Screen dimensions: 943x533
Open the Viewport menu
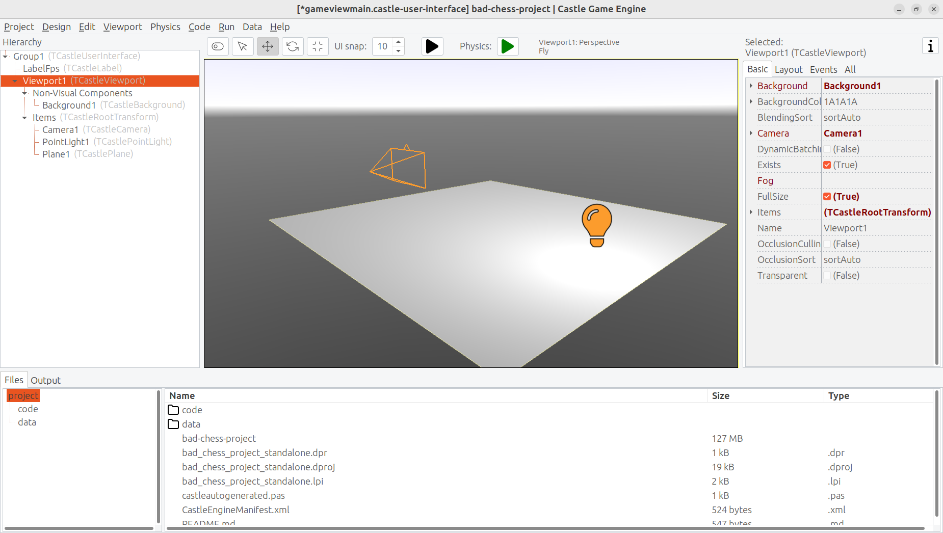(x=123, y=27)
